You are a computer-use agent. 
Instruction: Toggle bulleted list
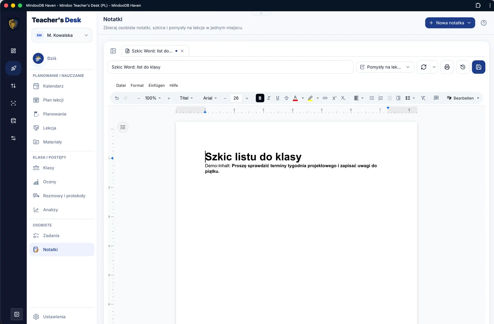[x=372, y=98]
